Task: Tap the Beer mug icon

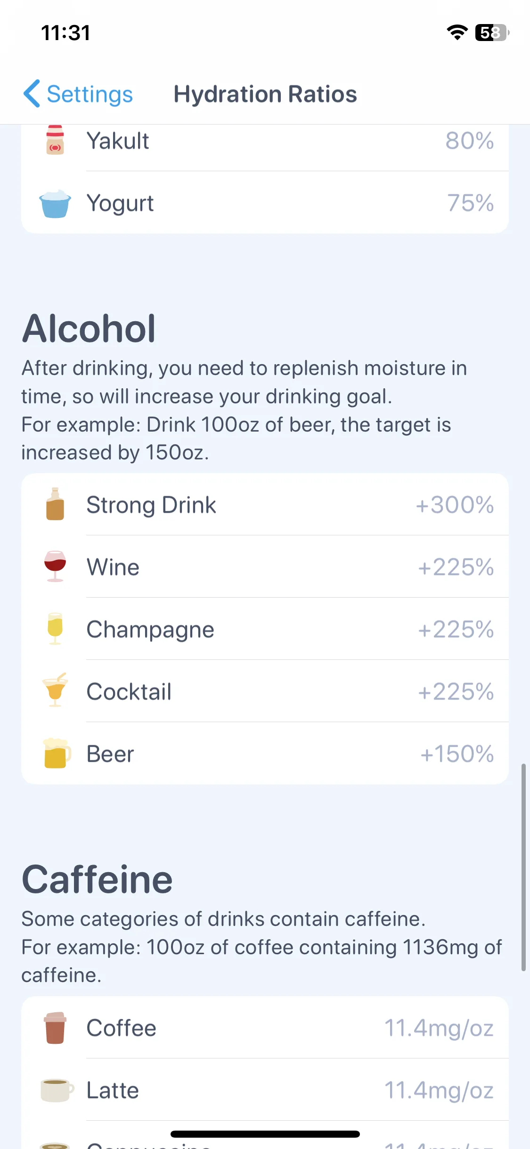Action: point(57,753)
